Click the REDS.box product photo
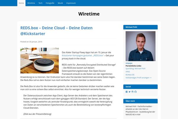 tap(39, 60)
